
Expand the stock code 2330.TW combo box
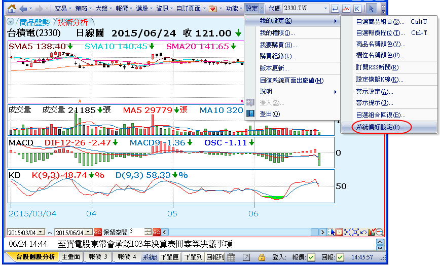(324, 9)
